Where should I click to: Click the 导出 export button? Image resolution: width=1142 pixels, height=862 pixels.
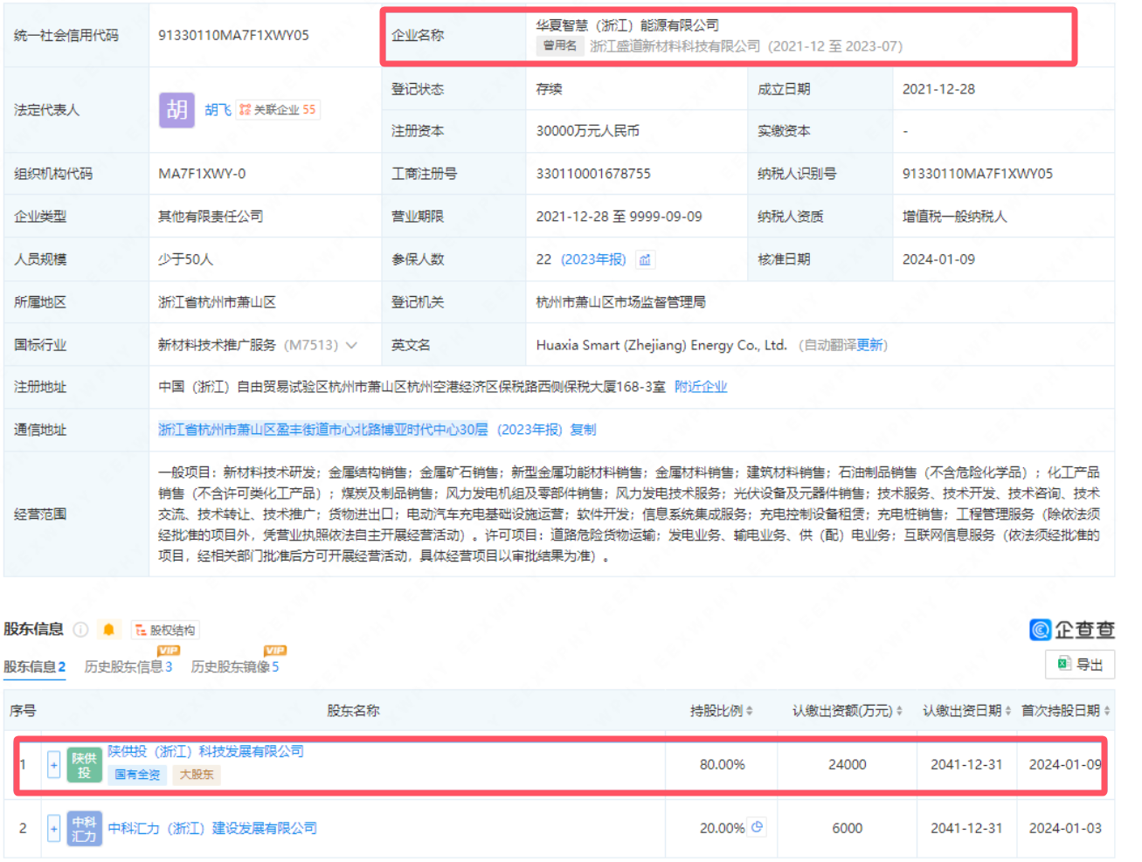pyautogui.click(x=1080, y=665)
